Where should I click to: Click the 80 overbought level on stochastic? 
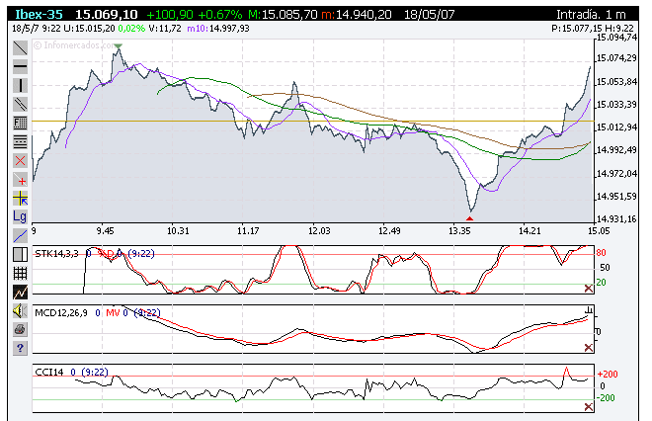(x=601, y=253)
